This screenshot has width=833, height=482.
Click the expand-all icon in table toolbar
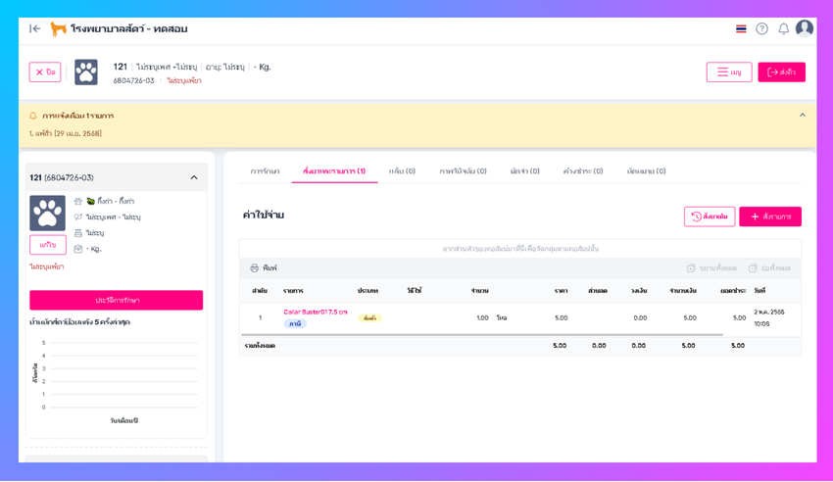[x=691, y=268]
